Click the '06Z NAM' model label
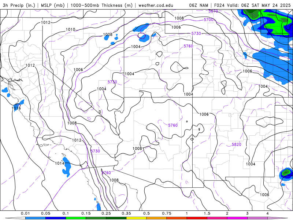 [199, 5]
